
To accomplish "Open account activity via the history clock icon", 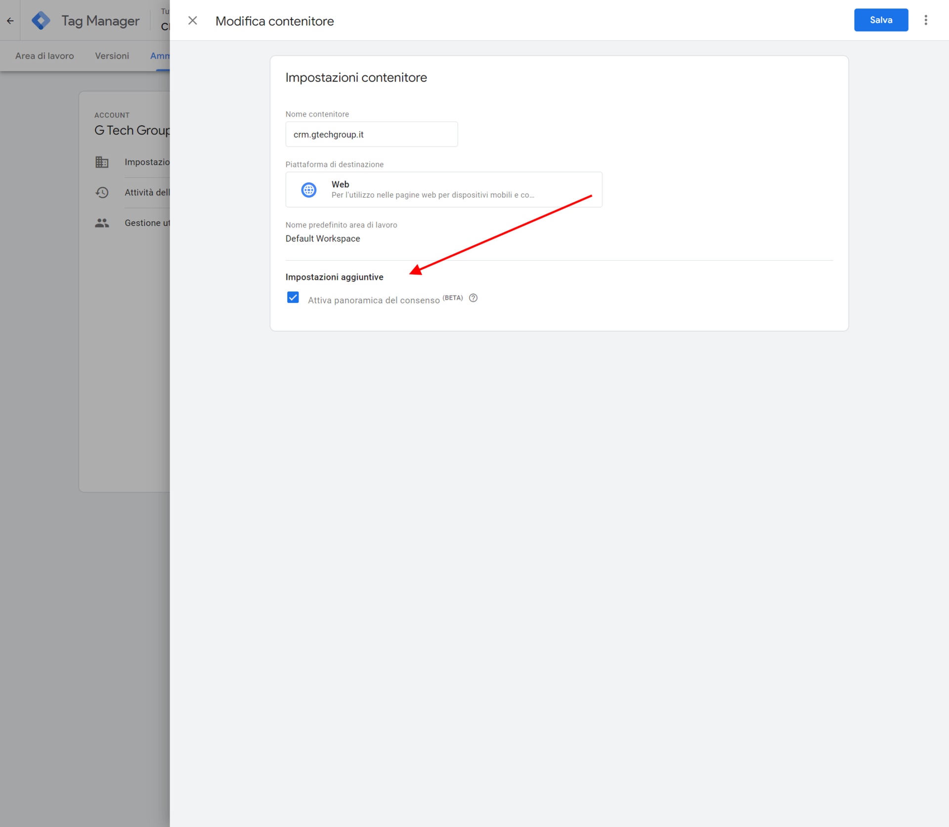I will coord(102,192).
